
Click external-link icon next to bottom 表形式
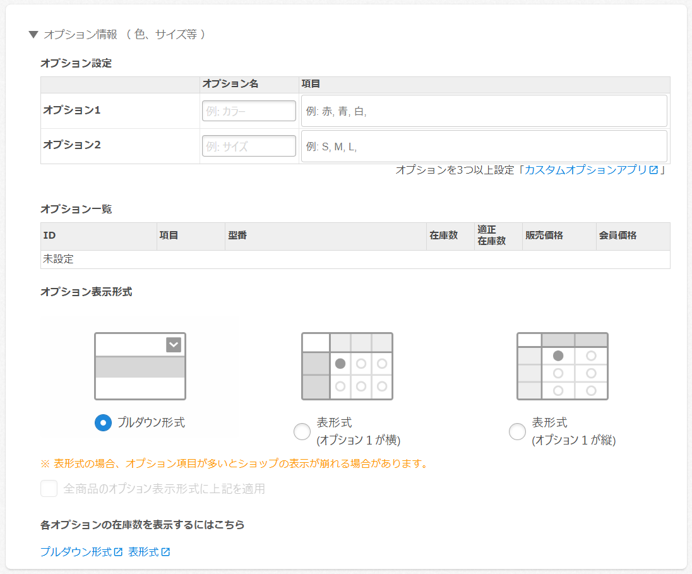click(165, 552)
